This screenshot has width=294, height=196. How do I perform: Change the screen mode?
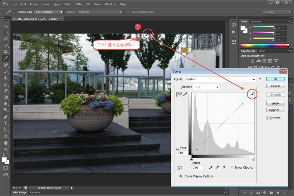tap(6, 175)
